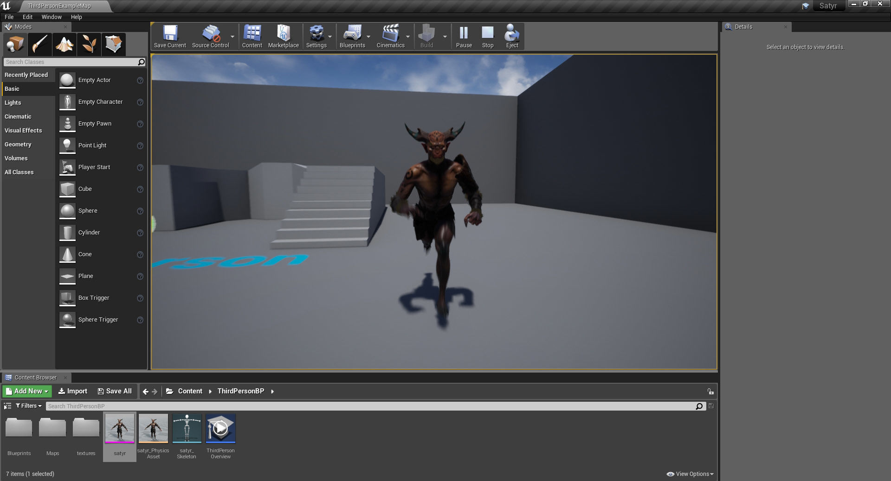The height and width of the screenshot is (481, 891).
Task: Expand the Content path arrow
Action: (x=210, y=392)
